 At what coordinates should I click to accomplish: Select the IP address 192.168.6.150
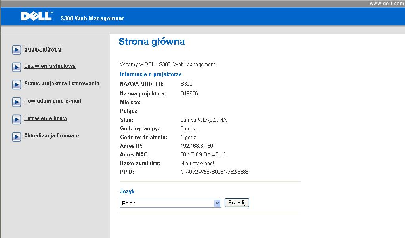197,146
